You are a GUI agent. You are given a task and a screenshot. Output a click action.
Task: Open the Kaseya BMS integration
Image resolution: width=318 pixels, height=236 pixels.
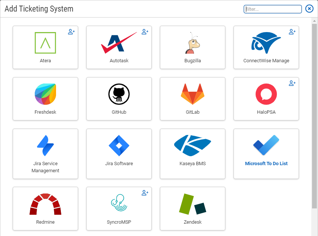tap(192, 145)
